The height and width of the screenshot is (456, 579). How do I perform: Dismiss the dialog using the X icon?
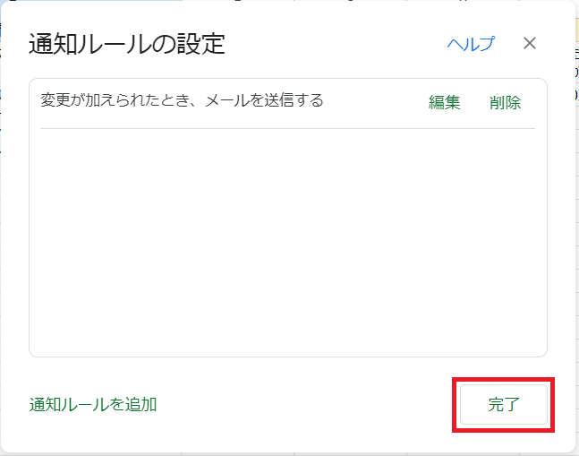530,43
